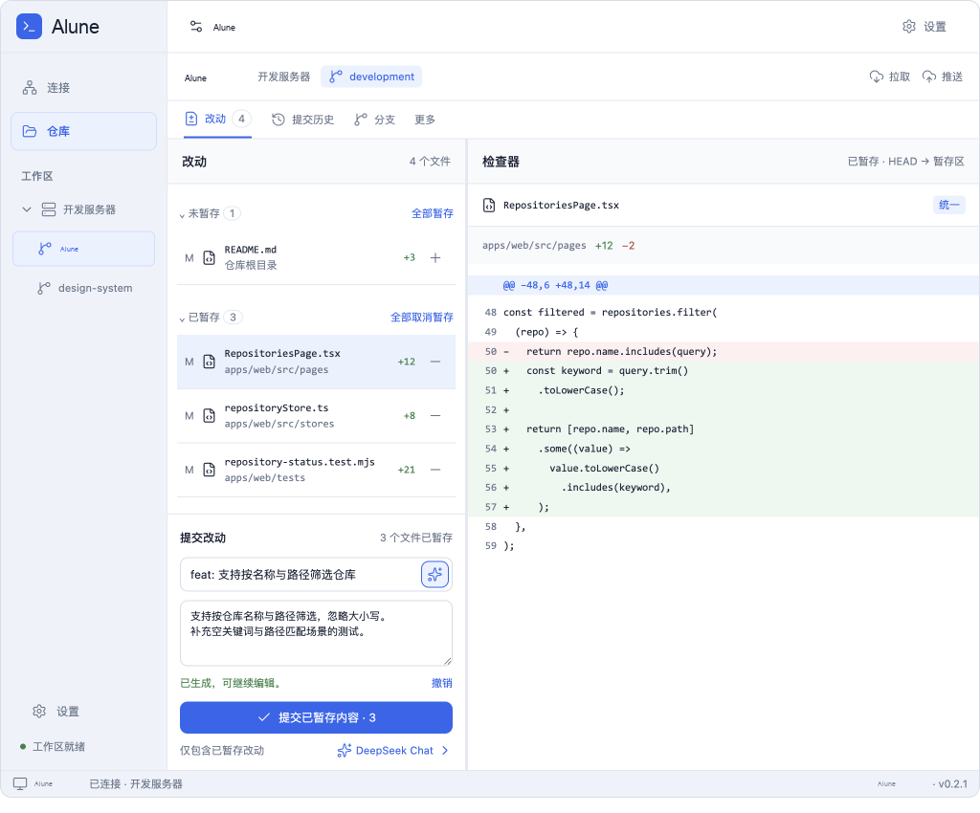Stage README.md with plus icon
The image size is (980, 813).
click(x=435, y=257)
